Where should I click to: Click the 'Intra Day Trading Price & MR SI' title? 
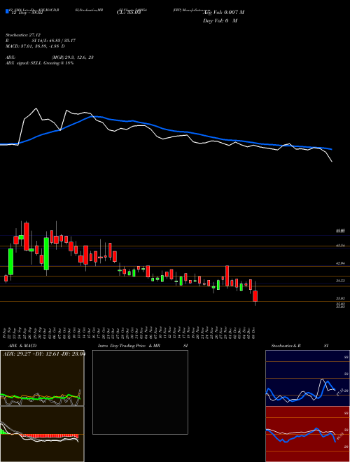click(x=143, y=346)
